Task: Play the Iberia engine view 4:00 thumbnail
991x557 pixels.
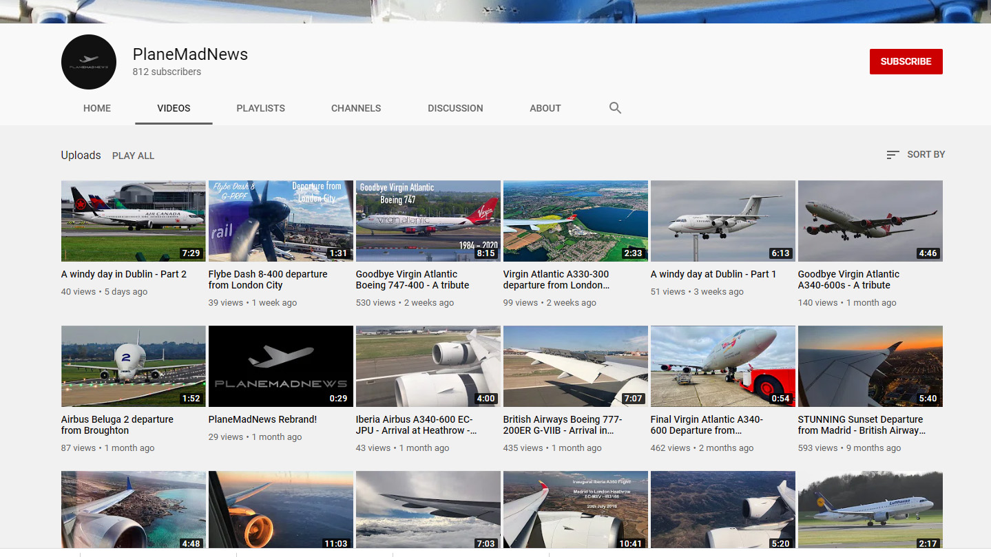Action: pos(428,366)
